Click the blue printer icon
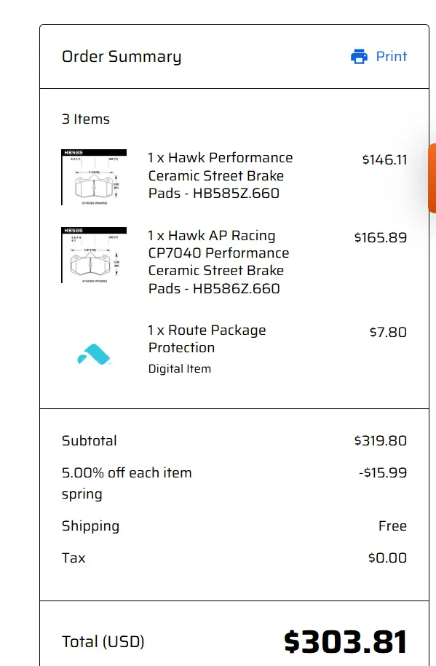 click(x=359, y=57)
